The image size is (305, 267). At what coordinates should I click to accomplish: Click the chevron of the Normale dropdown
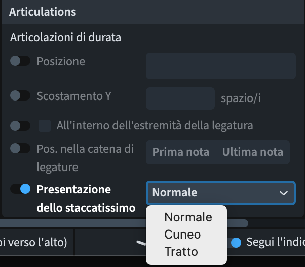(283, 193)
